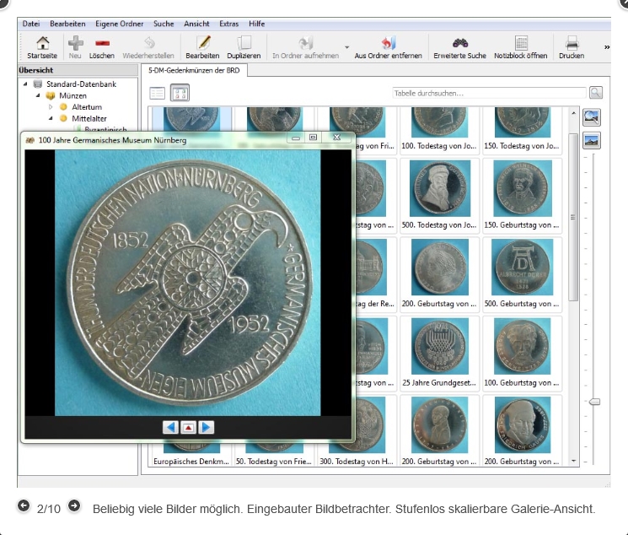The width and height of the screenshot is (628, 535).
Task: Click the Löschen delete icon
Action: point(102,43)
